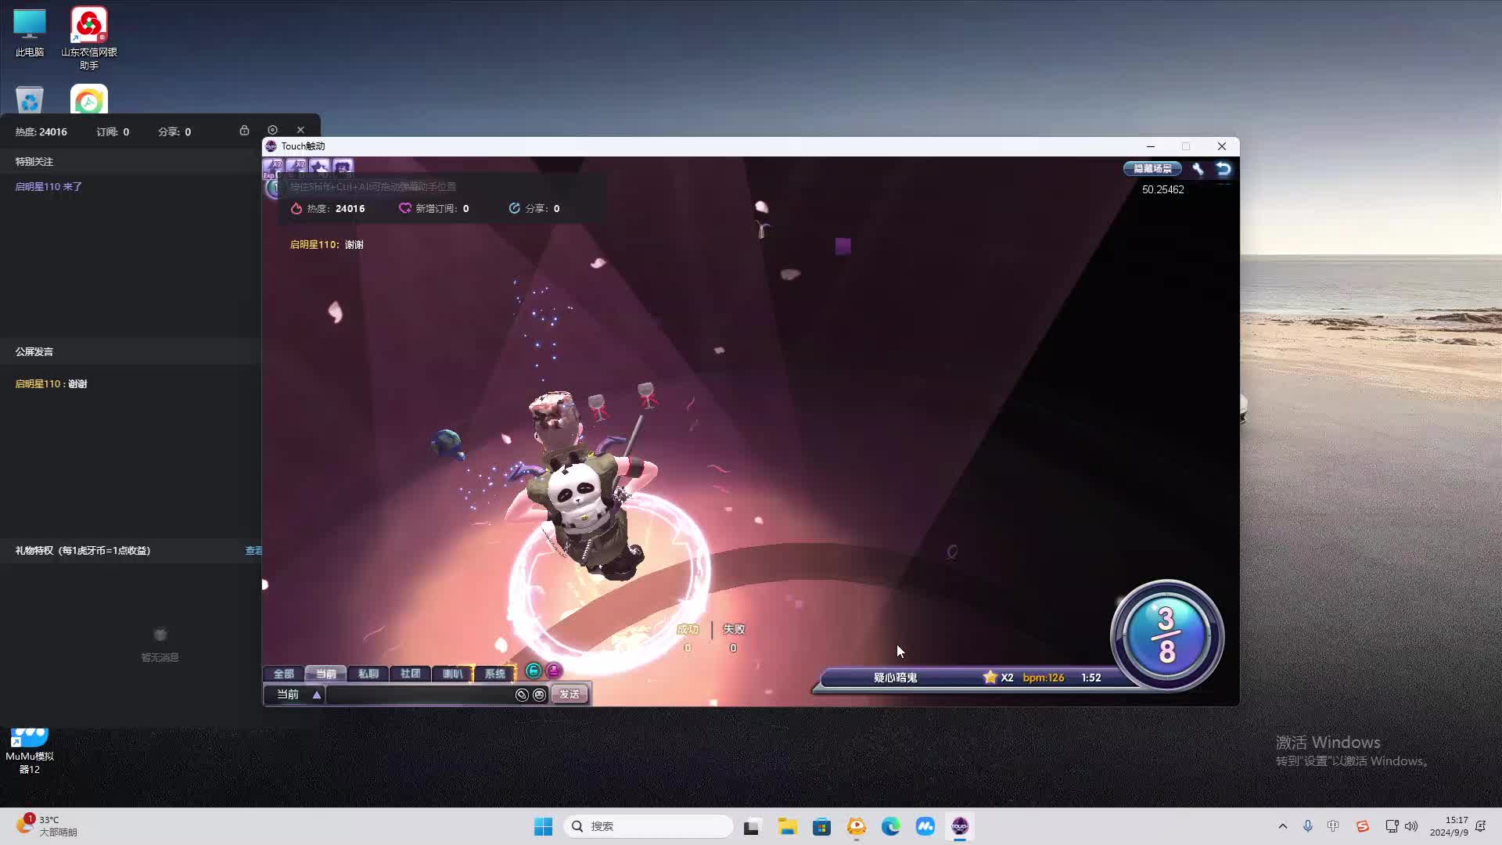Click the blue return arrow icon
This screenshot has height=845, width=1502.
pos(1224,168)
